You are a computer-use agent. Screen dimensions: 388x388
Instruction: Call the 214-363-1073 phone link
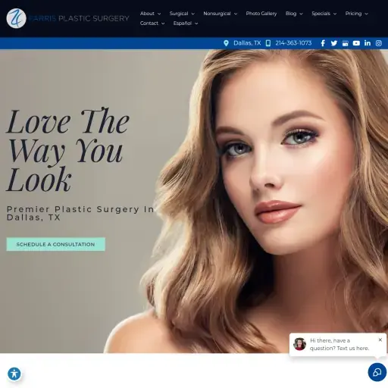coord(293,43)
